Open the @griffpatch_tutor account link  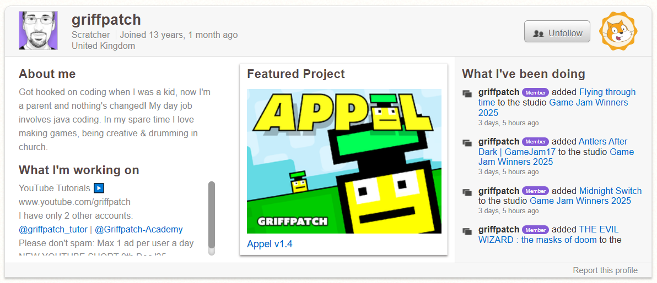(53, 229)
